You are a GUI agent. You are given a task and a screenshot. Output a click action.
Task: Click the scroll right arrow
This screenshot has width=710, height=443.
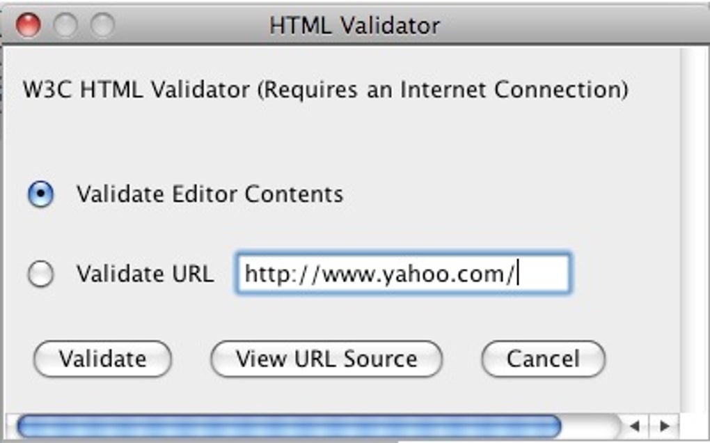pos(664,425)
